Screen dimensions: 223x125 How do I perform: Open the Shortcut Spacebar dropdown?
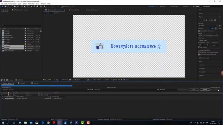coord(208,26)
